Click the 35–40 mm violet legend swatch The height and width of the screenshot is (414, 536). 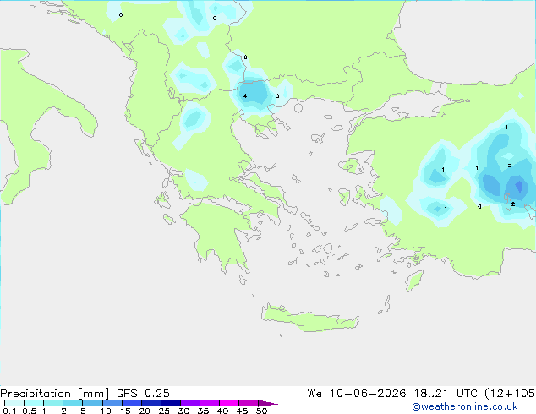[209, 403]
